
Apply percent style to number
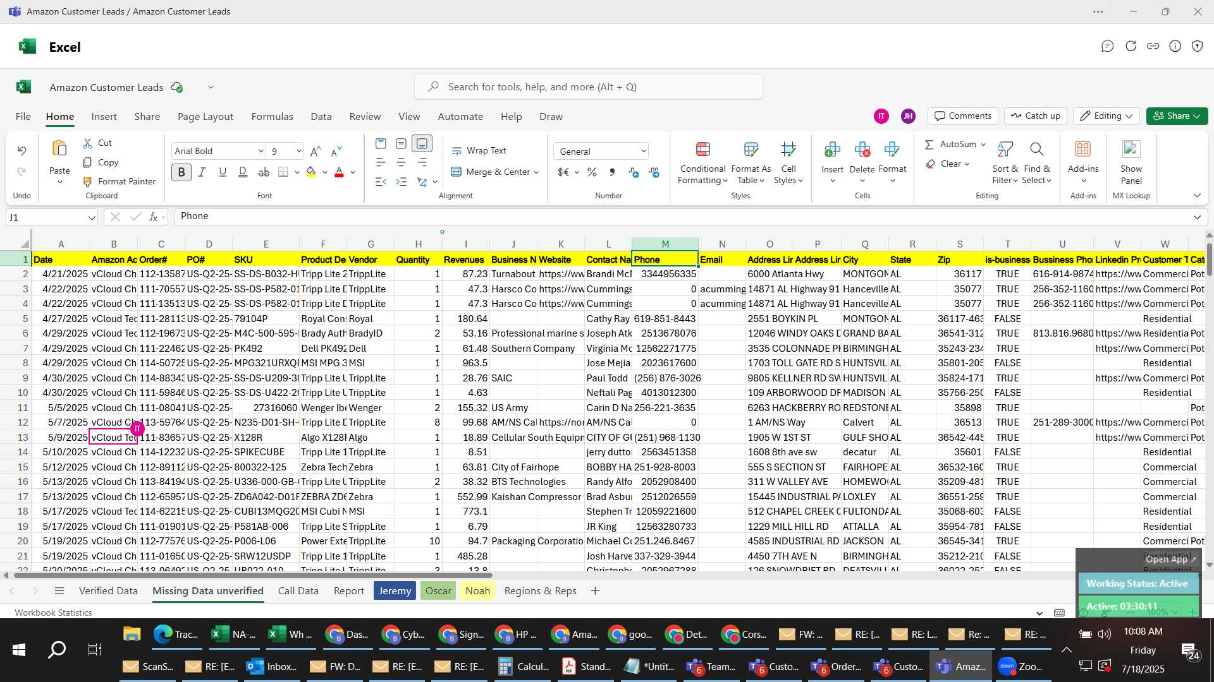pos(592,172)
